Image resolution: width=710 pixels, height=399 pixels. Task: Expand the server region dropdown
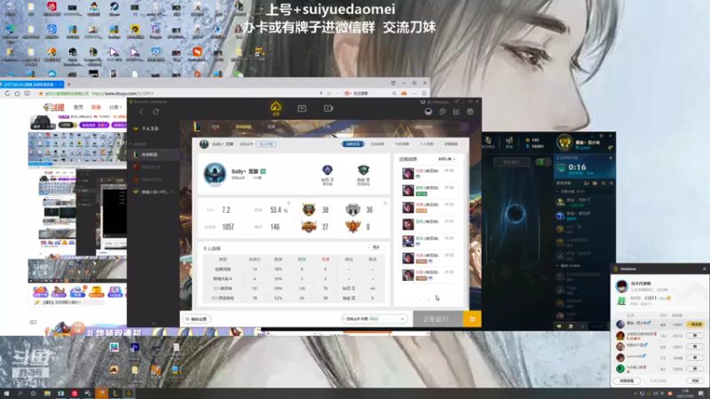click(374, 319)
